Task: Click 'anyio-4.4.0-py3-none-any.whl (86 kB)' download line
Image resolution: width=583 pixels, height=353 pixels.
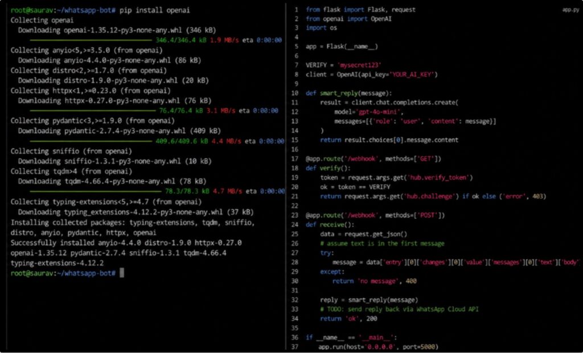Action: click(110, 60)
